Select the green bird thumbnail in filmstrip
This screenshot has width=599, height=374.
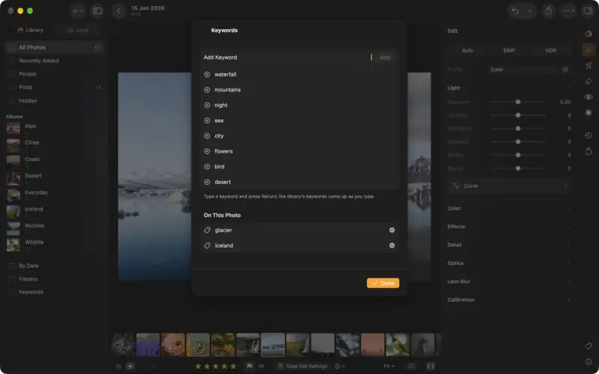click(x=398, y=345)
